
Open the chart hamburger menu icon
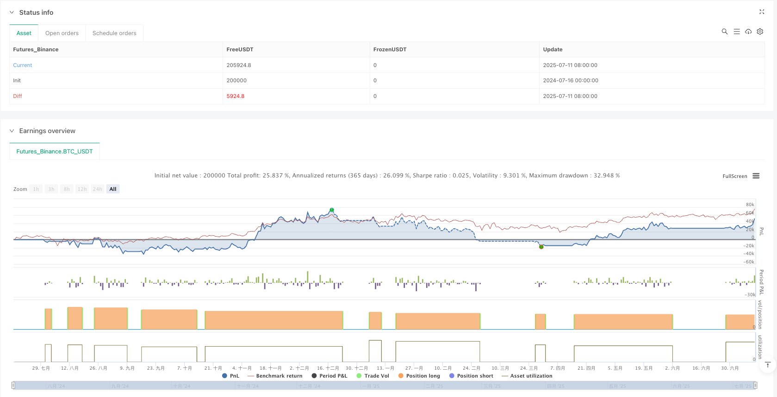[756, 176]
